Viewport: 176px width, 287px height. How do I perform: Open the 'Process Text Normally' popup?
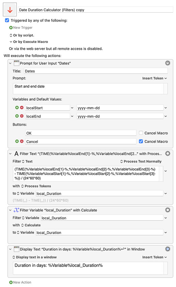click(141, 161)
